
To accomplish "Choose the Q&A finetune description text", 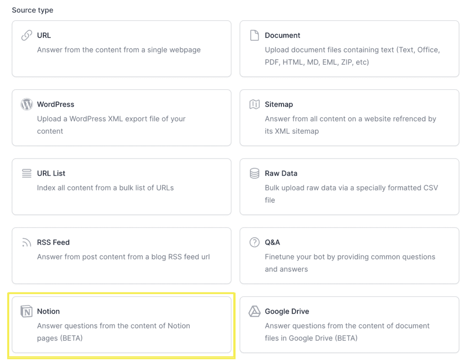I will coord(350,262).
